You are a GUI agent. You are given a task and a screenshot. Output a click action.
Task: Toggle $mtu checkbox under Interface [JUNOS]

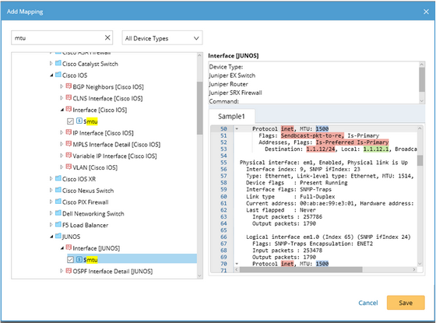[x=70, y=259]
